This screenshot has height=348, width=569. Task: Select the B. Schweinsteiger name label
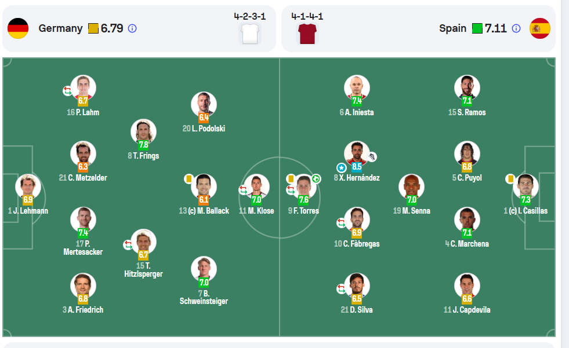(x=204, y=297)
